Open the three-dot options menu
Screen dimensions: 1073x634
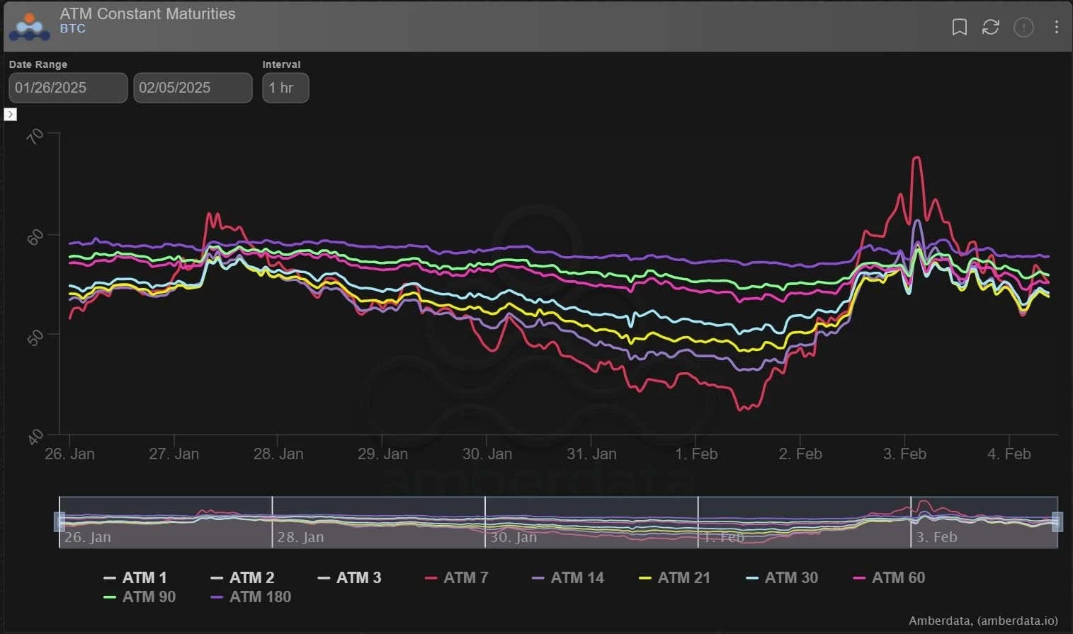click(x=1056, y=27)
